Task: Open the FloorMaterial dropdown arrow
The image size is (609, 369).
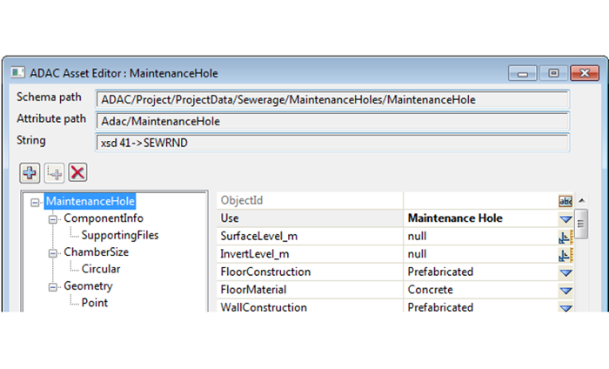Action: 565,291
